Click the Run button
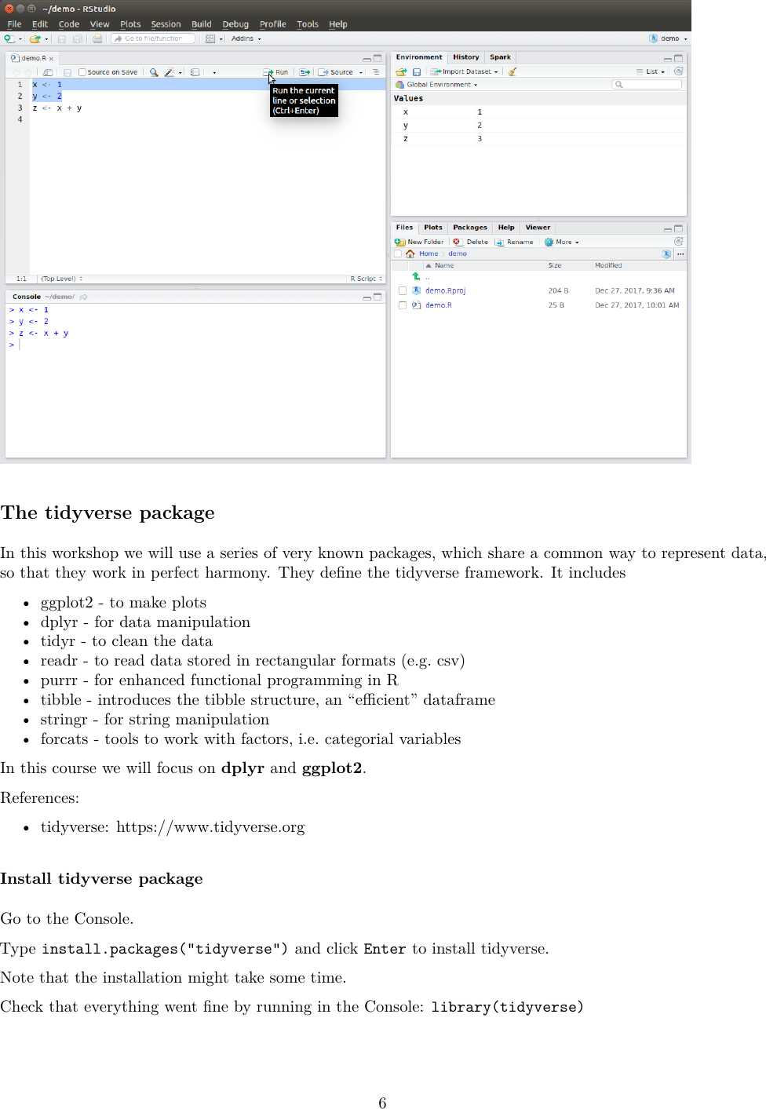Screen dimensions: 766x1109 (x=275, y=72)
